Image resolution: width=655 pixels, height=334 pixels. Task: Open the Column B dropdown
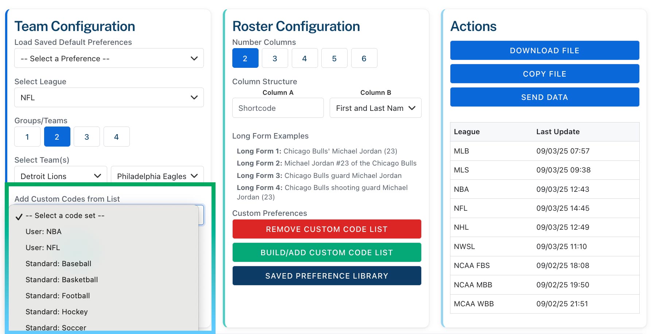[x=375, y=108]
